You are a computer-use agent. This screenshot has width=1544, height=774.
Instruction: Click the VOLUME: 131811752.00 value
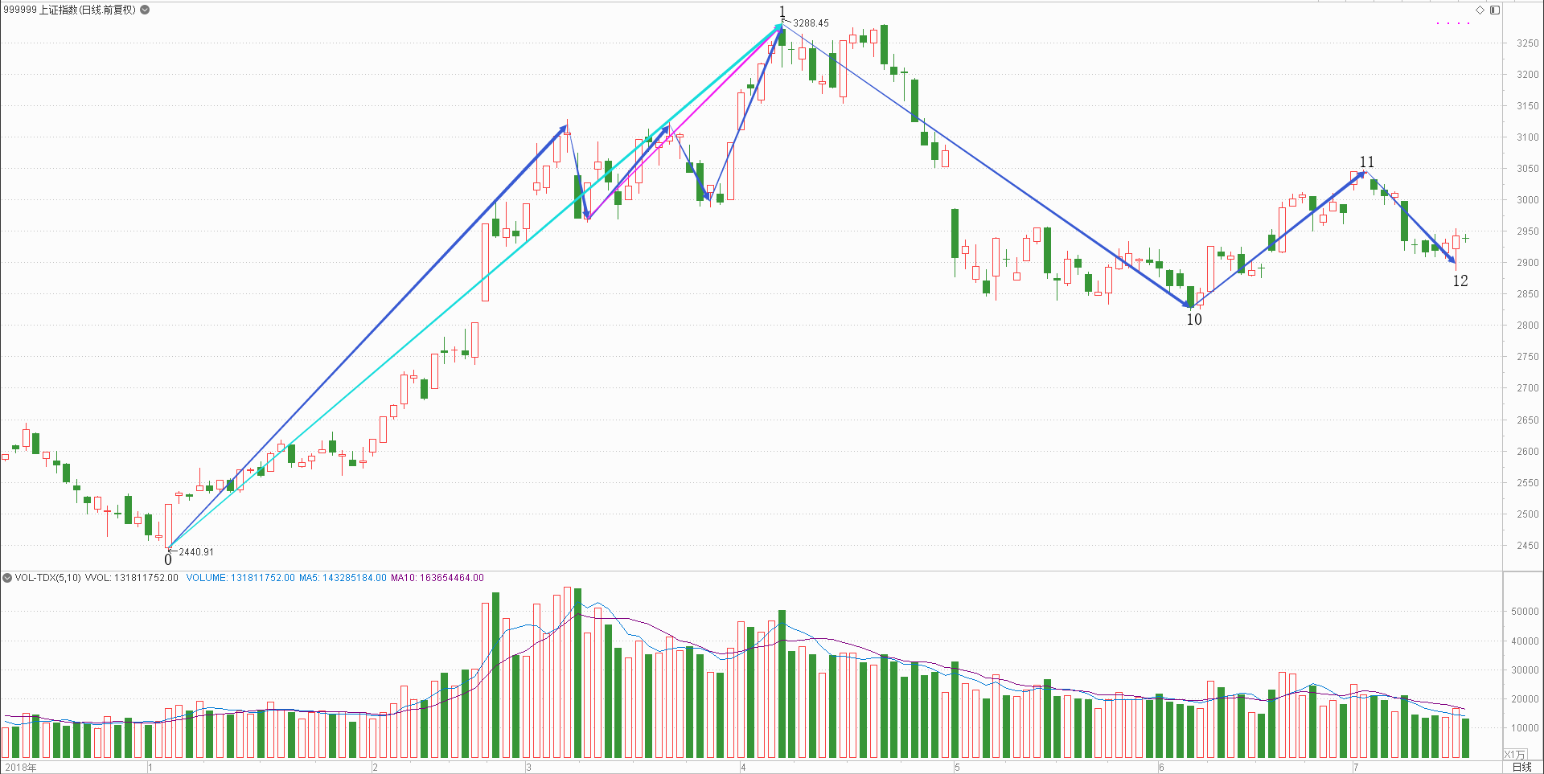240,577
